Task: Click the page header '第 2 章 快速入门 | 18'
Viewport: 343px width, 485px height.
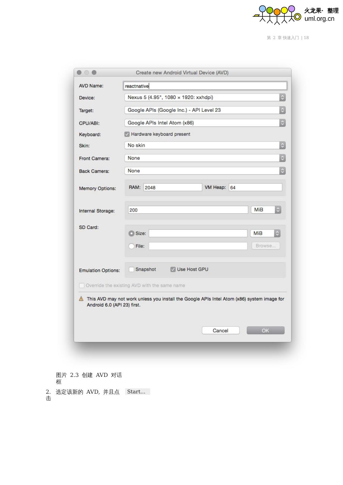Action: 288,38
